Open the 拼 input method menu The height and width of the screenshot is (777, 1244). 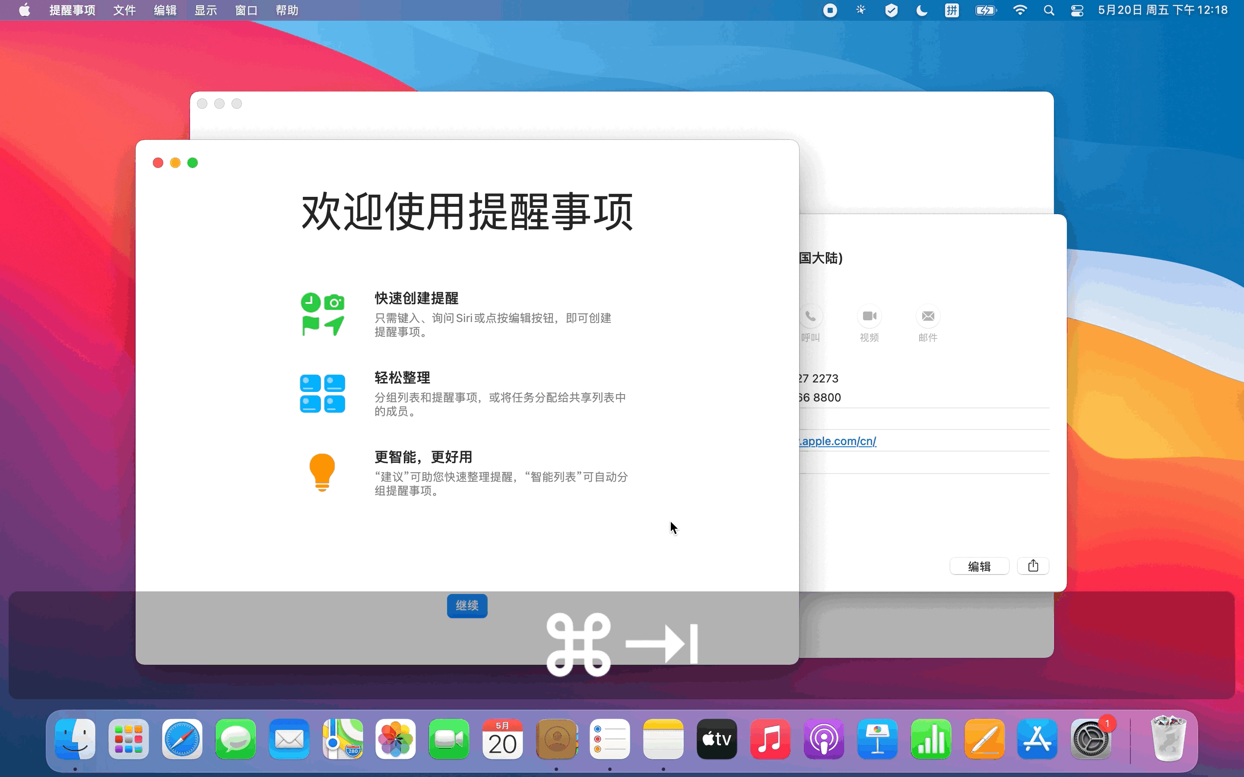(x=952, y=10)
